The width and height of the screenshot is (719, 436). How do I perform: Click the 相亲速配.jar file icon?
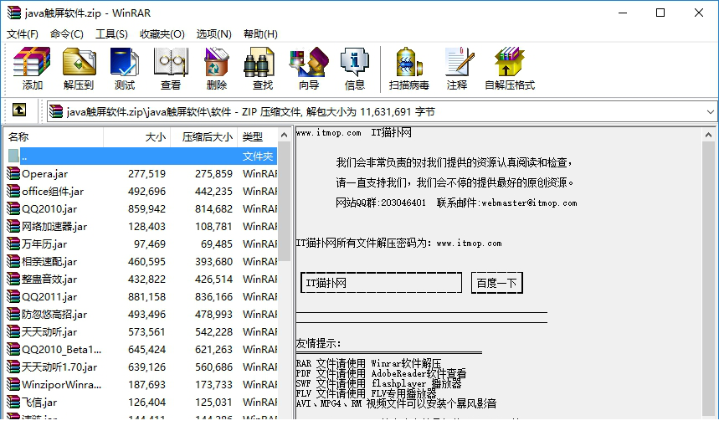tap(13, 261)
